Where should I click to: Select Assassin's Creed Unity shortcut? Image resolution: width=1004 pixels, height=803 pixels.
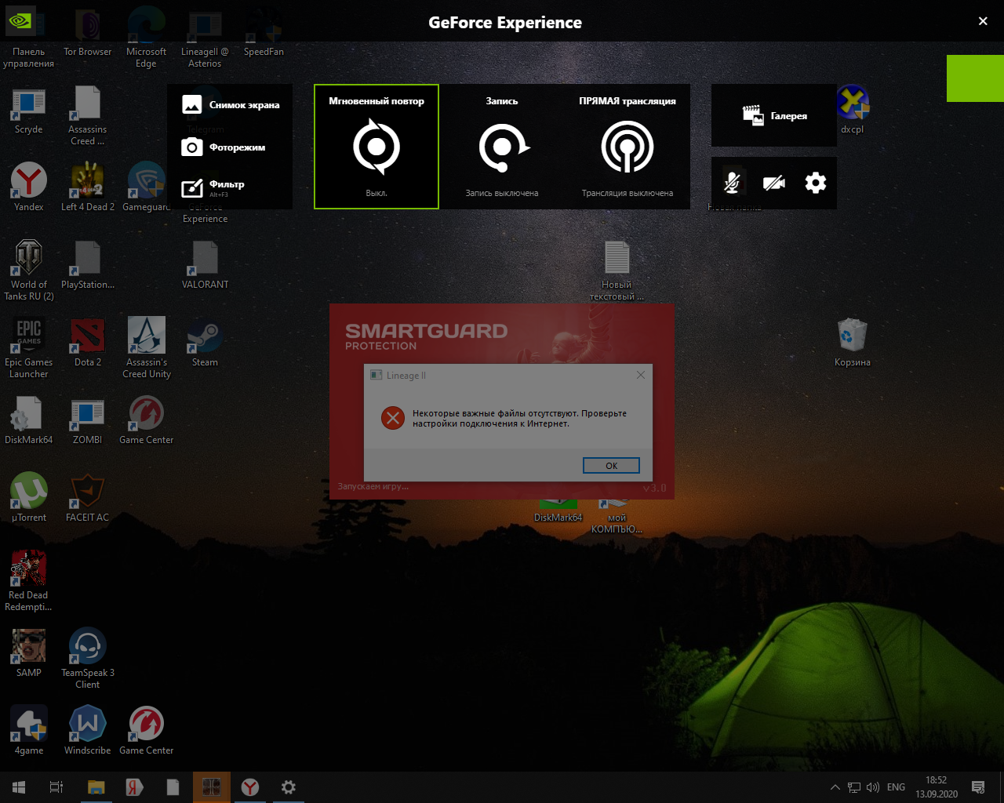(x=146, y=348)
